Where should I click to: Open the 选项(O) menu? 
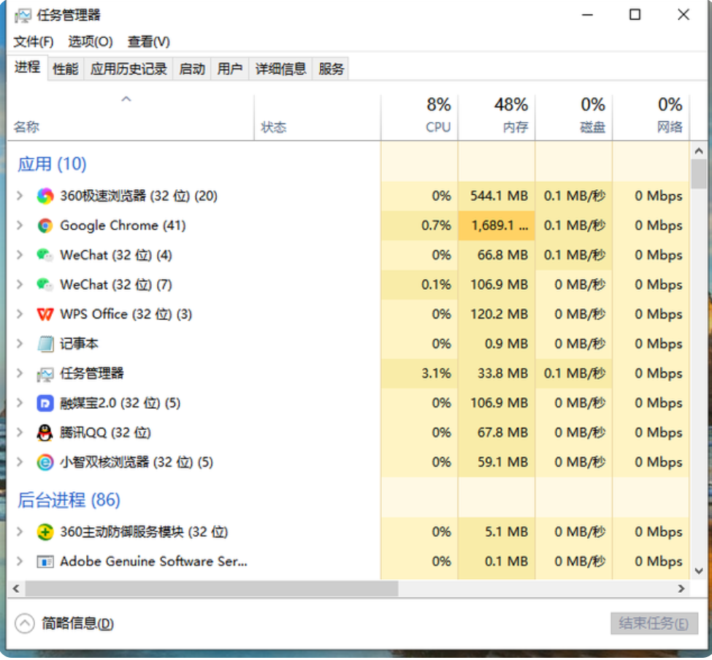coord(91,42)
